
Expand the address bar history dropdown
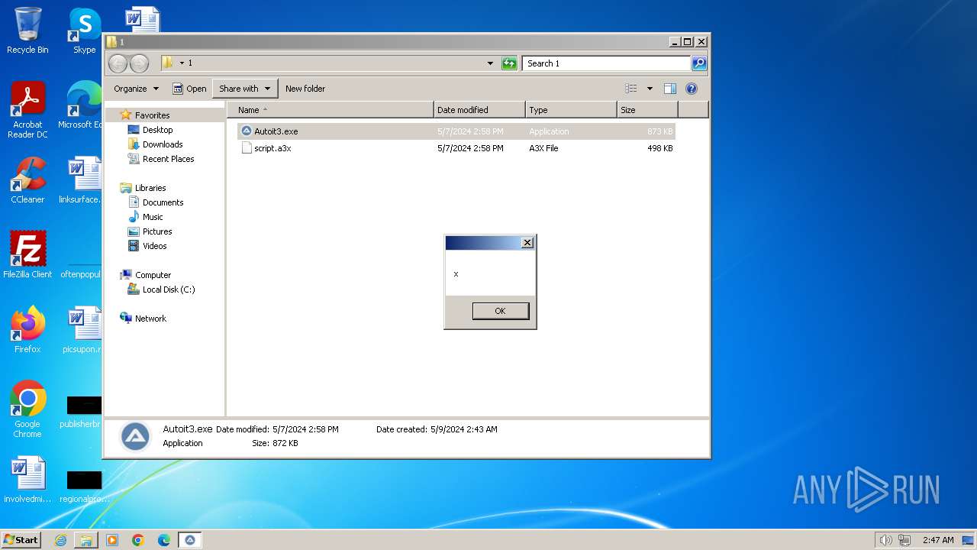[490, 63]
